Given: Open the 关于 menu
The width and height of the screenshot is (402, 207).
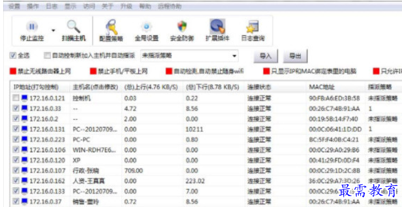Looking at the screenshot, I should click(x=107, y=6).
